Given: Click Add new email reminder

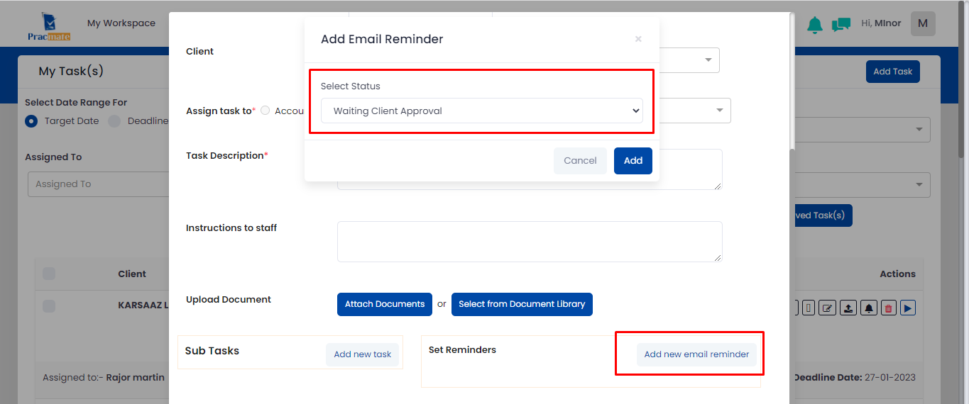Looking at the screenshot, I should 696,354.
